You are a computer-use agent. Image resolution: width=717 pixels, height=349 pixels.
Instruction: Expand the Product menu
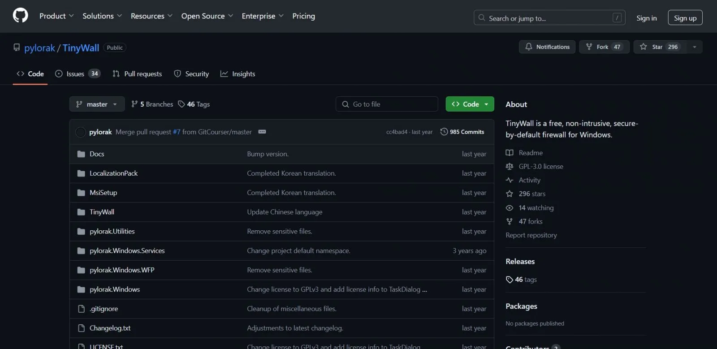[x=56, y=16]
